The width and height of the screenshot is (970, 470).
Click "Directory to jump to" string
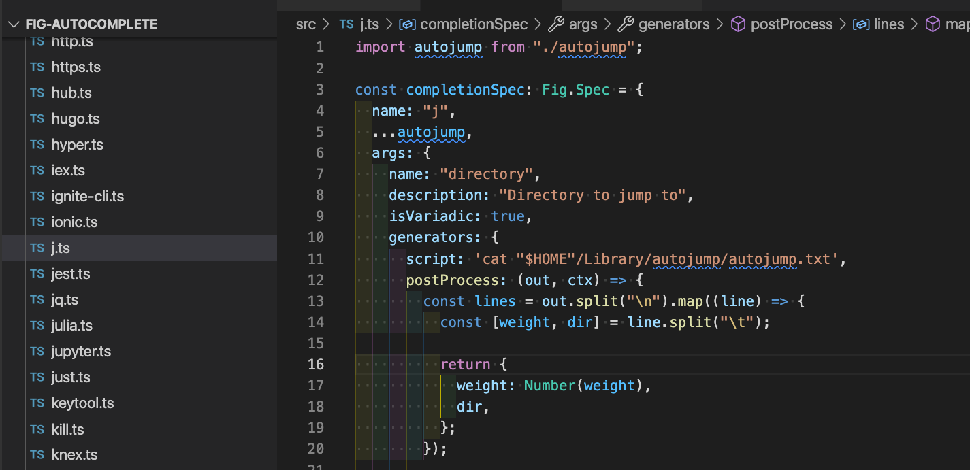coord(592,195)
